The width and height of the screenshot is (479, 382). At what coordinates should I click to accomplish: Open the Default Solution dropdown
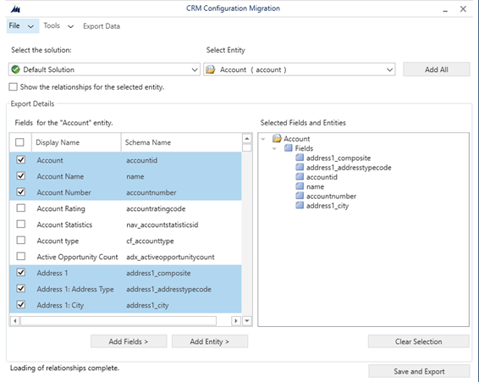click(x=104, y=69)
